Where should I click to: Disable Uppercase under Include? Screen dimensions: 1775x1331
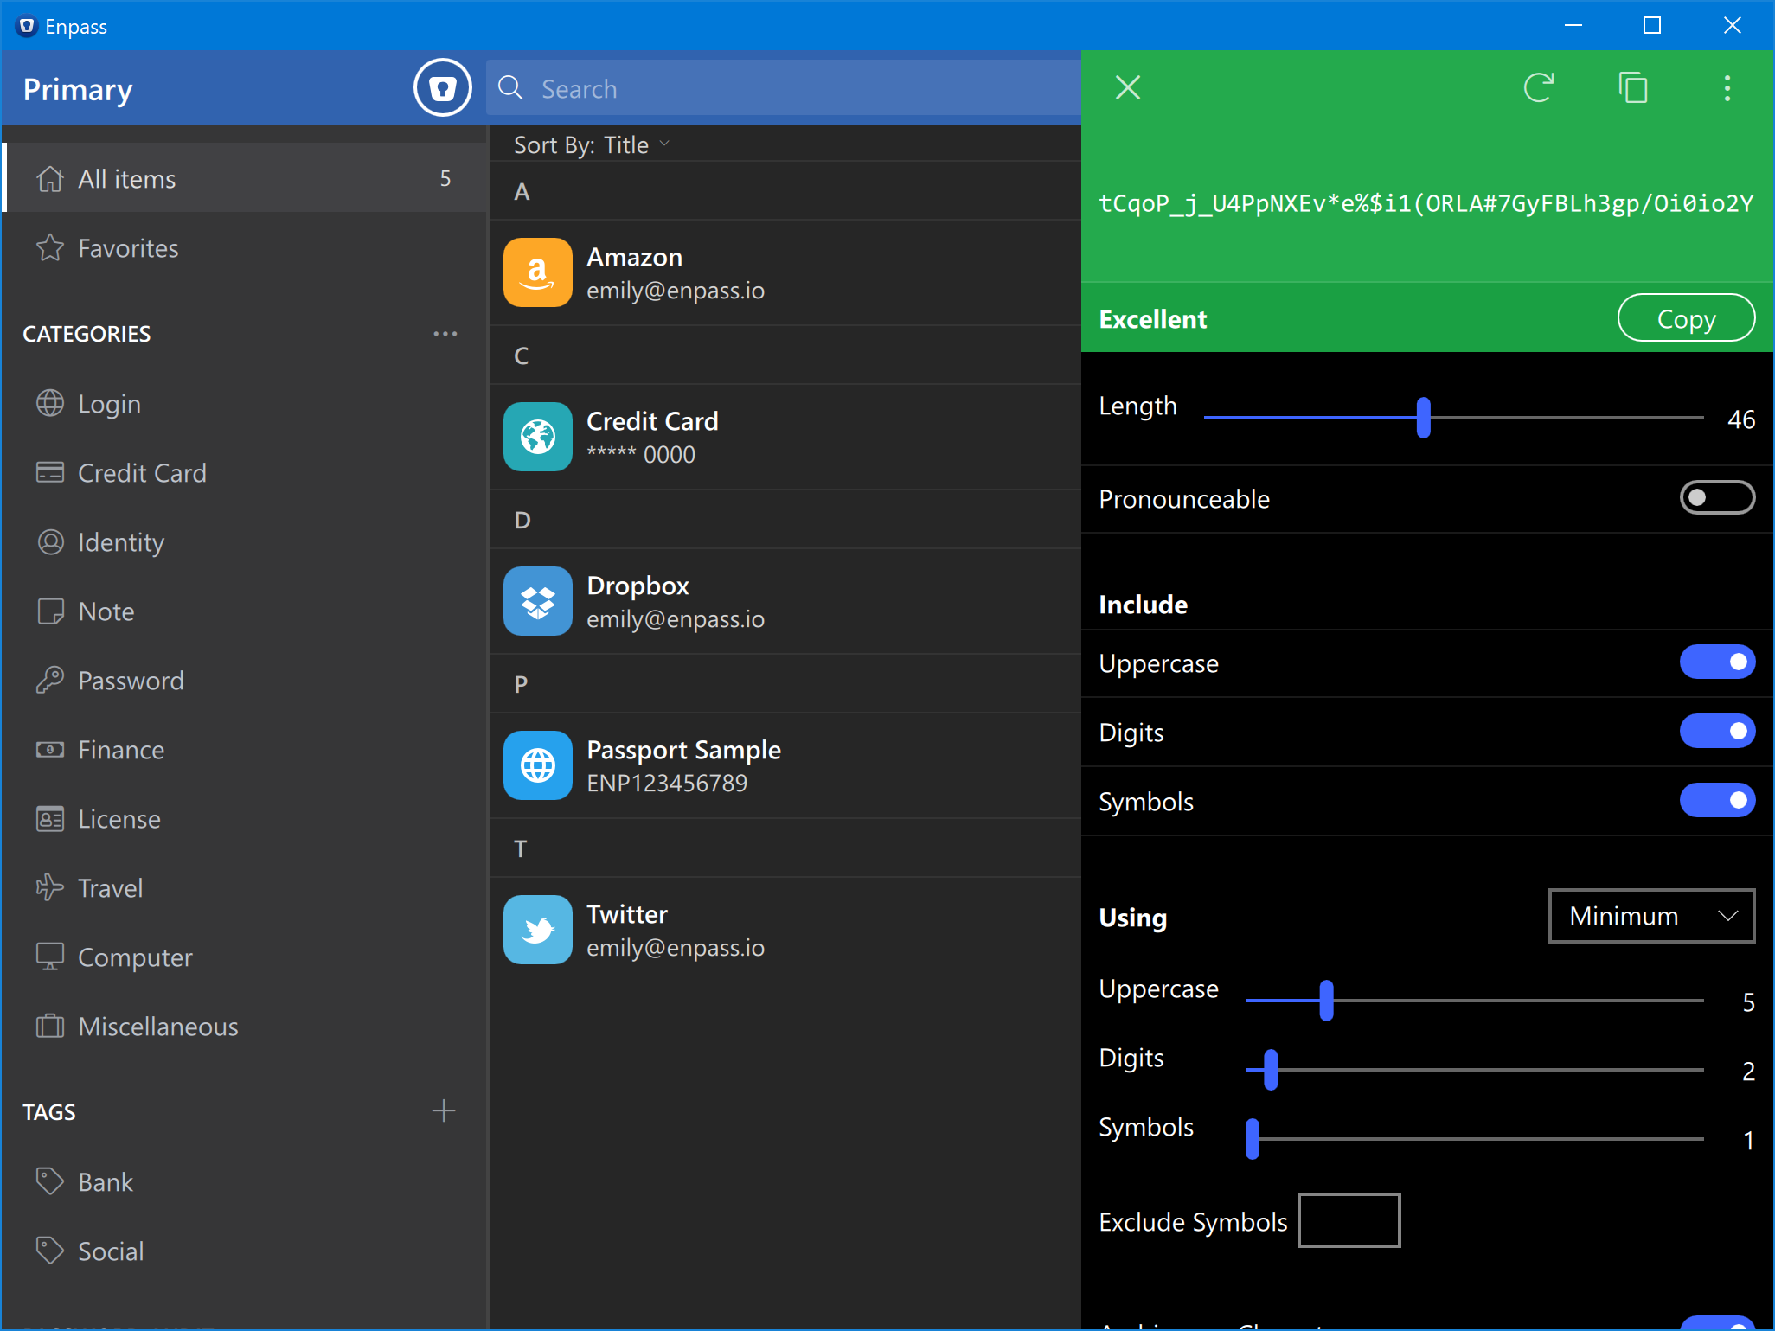click(1717, 662)
